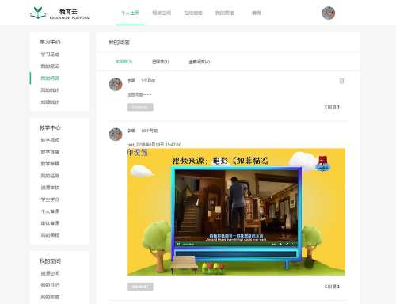396x304 pixels.
Task: Switch to the 全部问答(4) tab
Action: (200, 62)
